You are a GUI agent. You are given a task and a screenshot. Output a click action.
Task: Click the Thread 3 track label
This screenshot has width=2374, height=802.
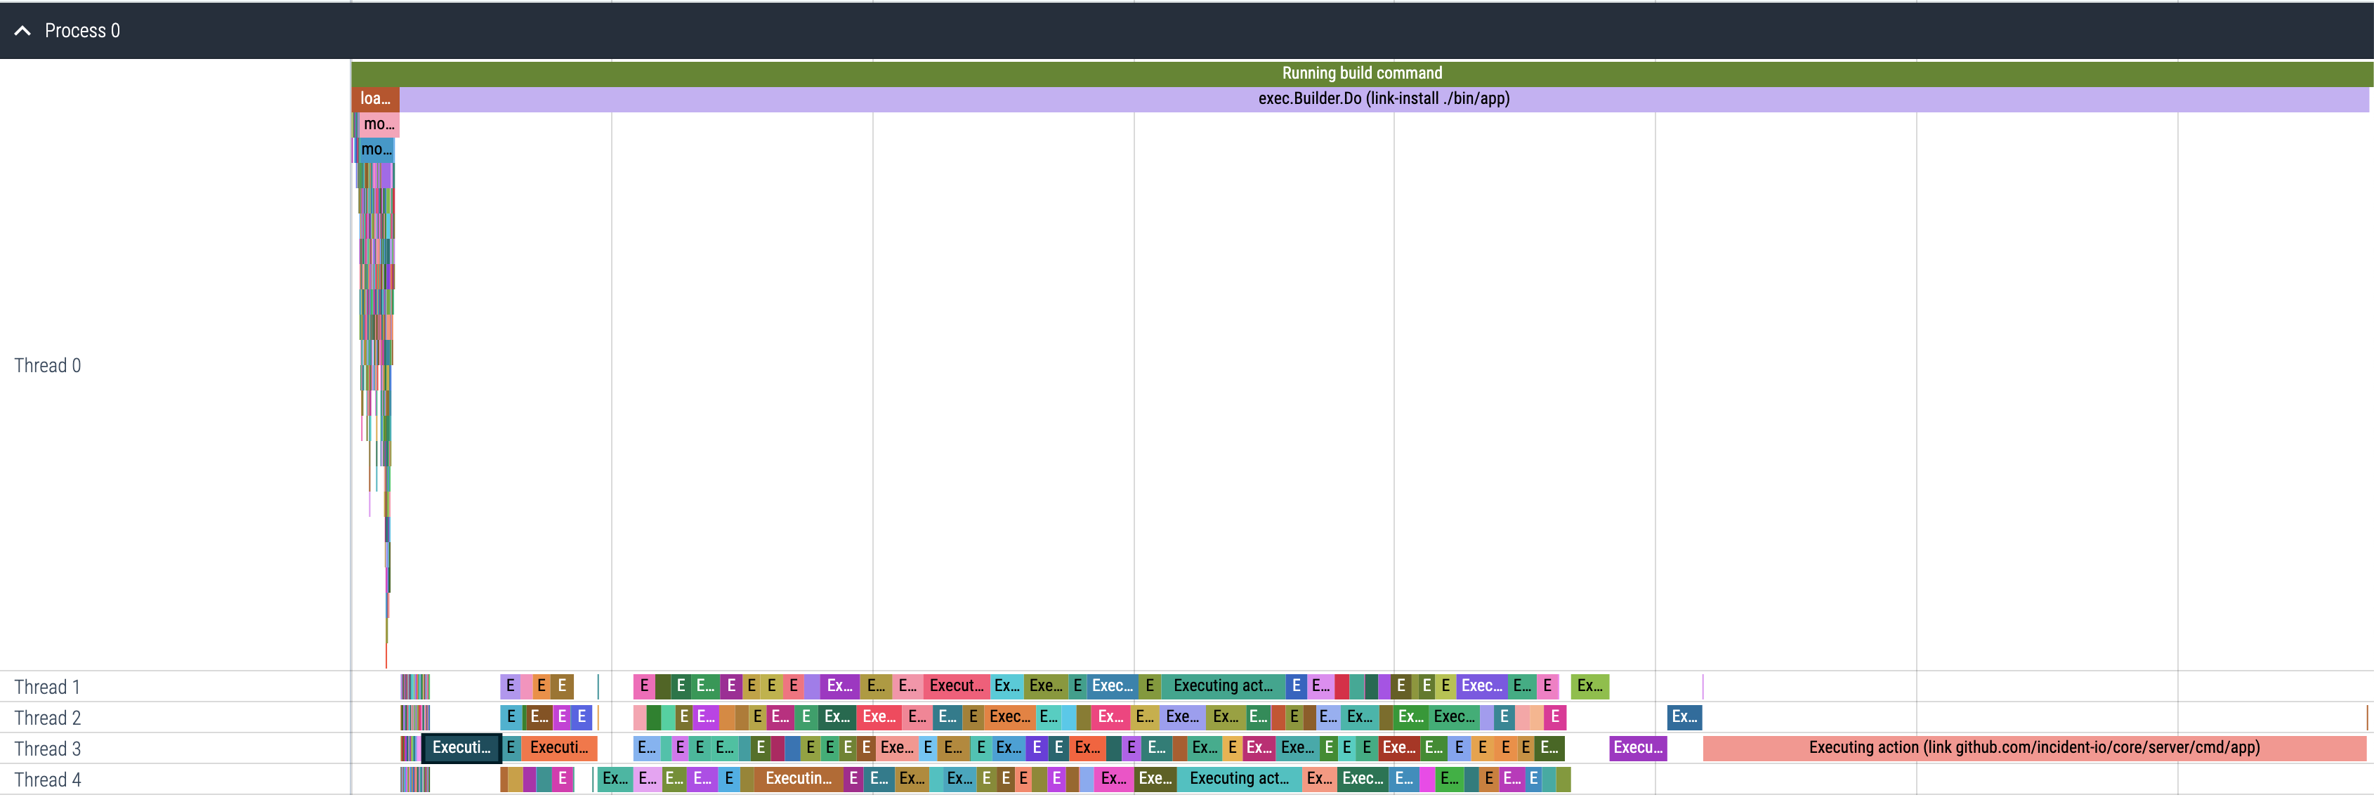[48, 749]
